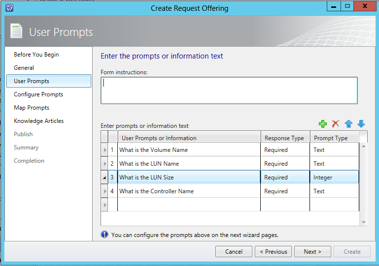The image size is (379, 266).
Task: Select the General wizard page
Action: tap(24, 68)
